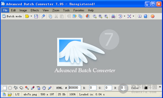Screen dimensions: 163x98
Task: Click the G value input field
Action: [108, 88]
